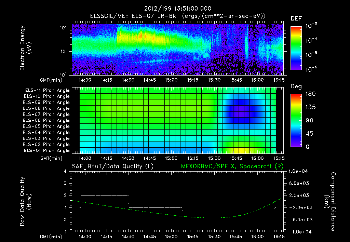Select the ELS-01 Pitch Angle row label
The image size is (350, 242).
tap(47, 150)
